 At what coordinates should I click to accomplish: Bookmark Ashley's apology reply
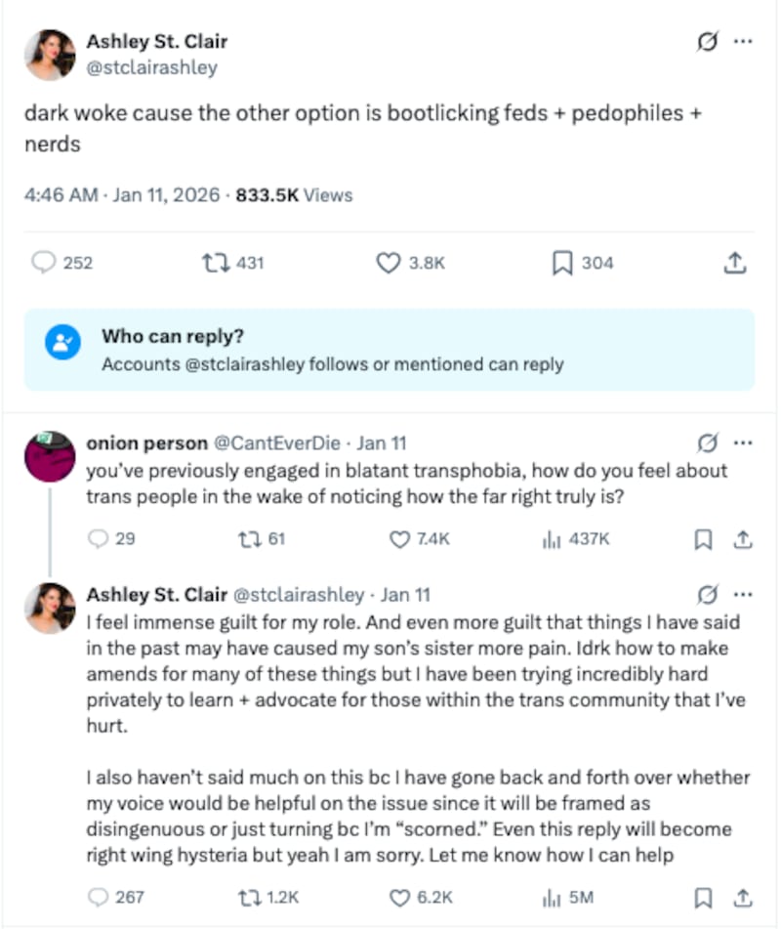[x=703, y=897]
